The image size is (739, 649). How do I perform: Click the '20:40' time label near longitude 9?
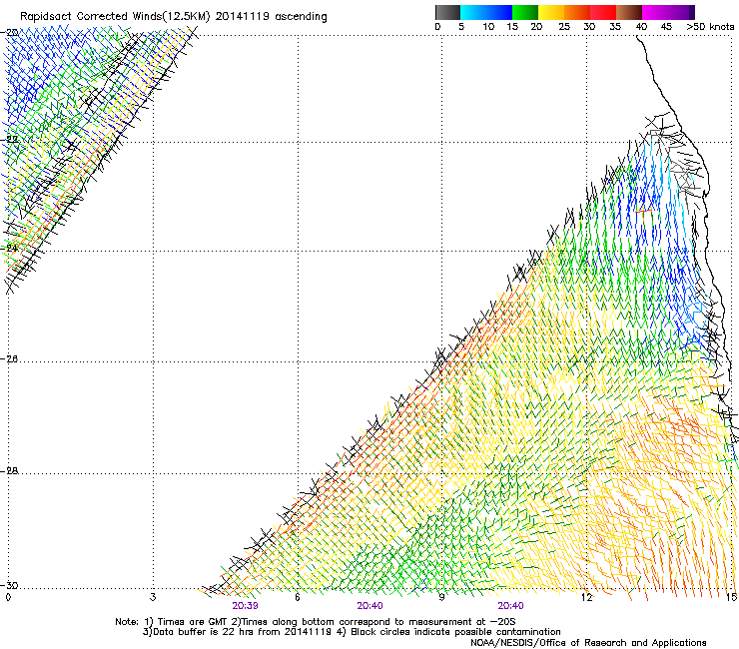pos(369,606)
